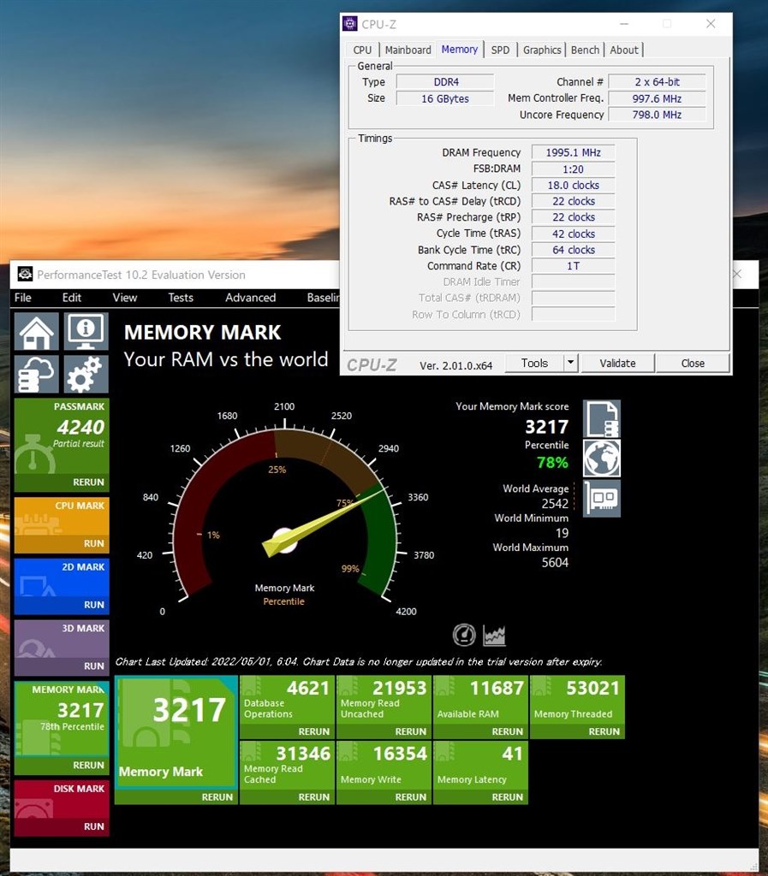Open the Tests menu
The image size is (768, 876).
pos(181,297)
